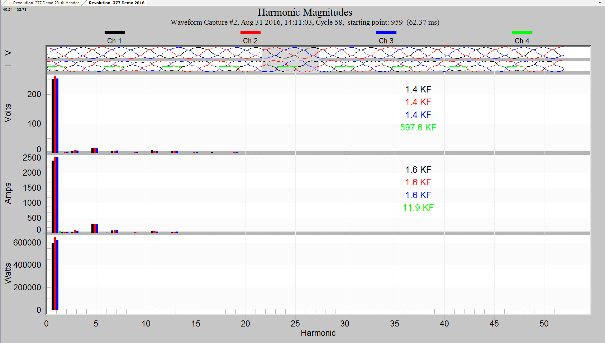Click the Ch 2 red legend marker
The width and height of the screenshot is (605, 343).
click(250, 32)
